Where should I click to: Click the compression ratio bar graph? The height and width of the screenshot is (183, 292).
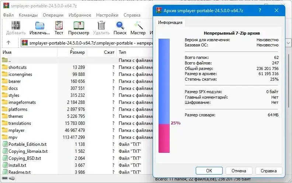(164, 96)
